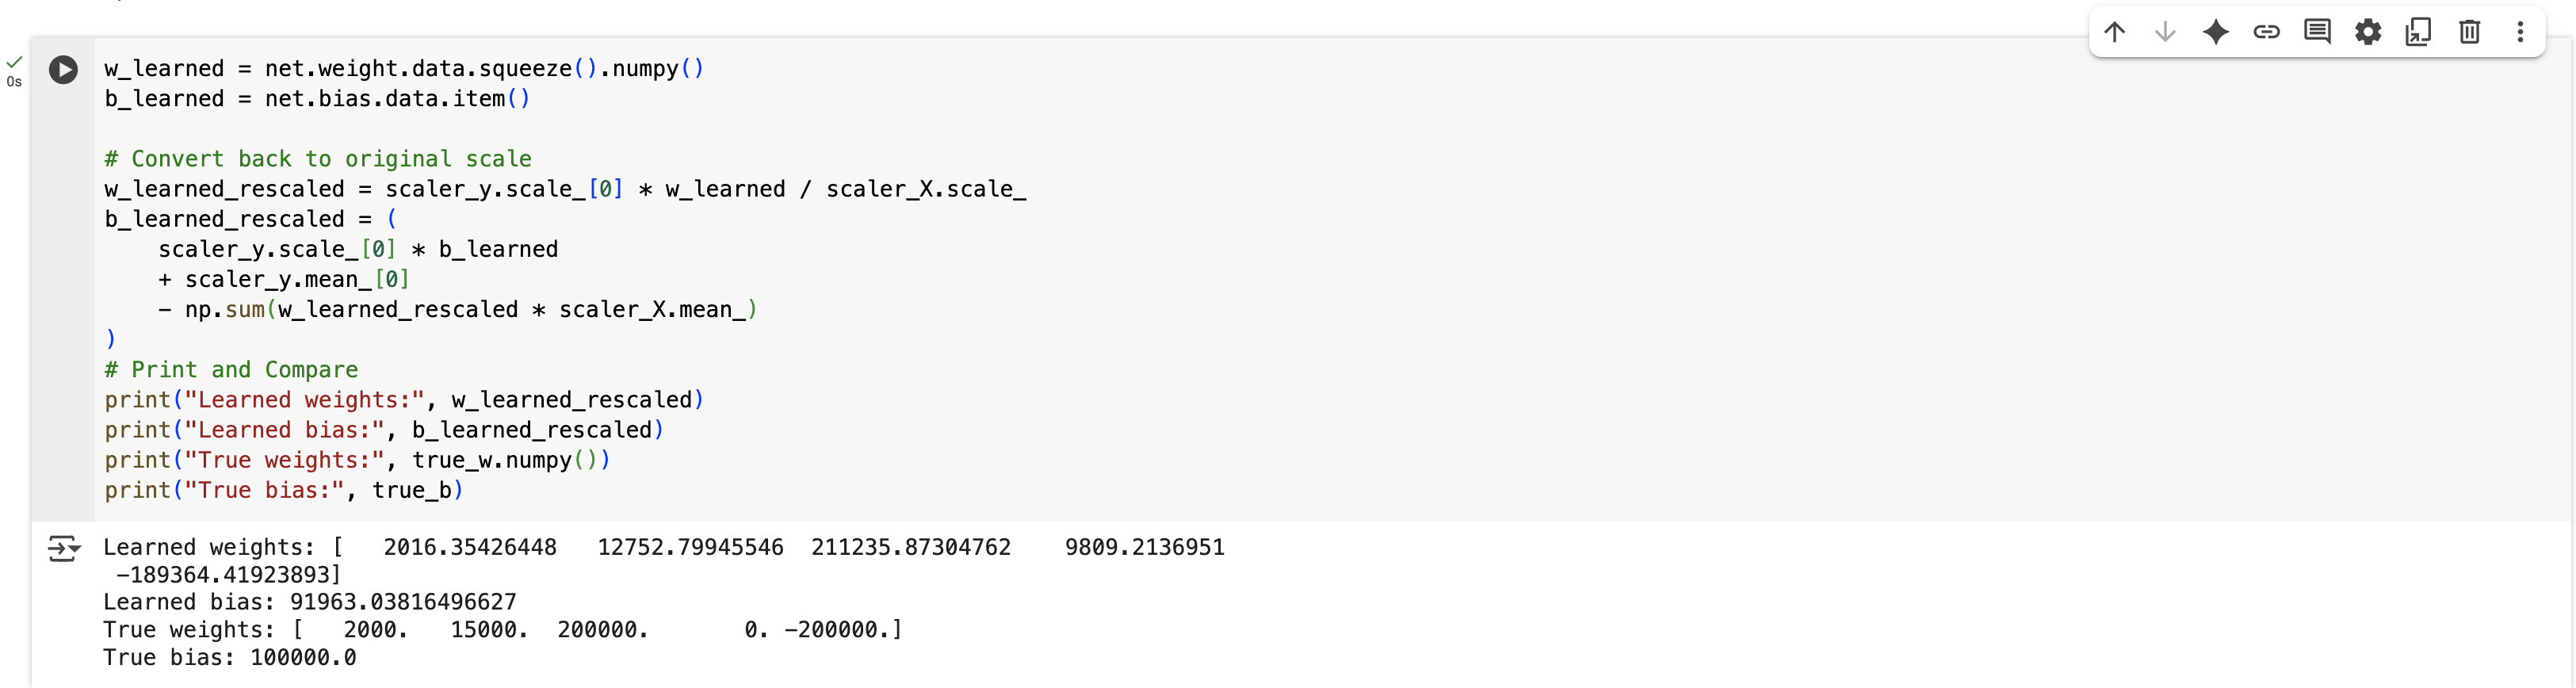
Task: Open Gemini AI sparkle for this cell
Action: 2216,32
